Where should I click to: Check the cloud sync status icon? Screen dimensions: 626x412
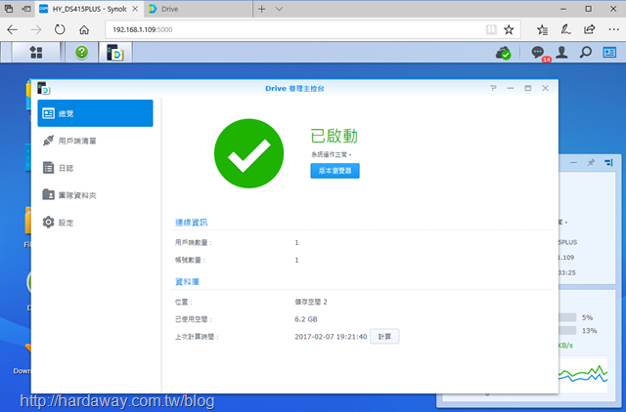(503, 53)
